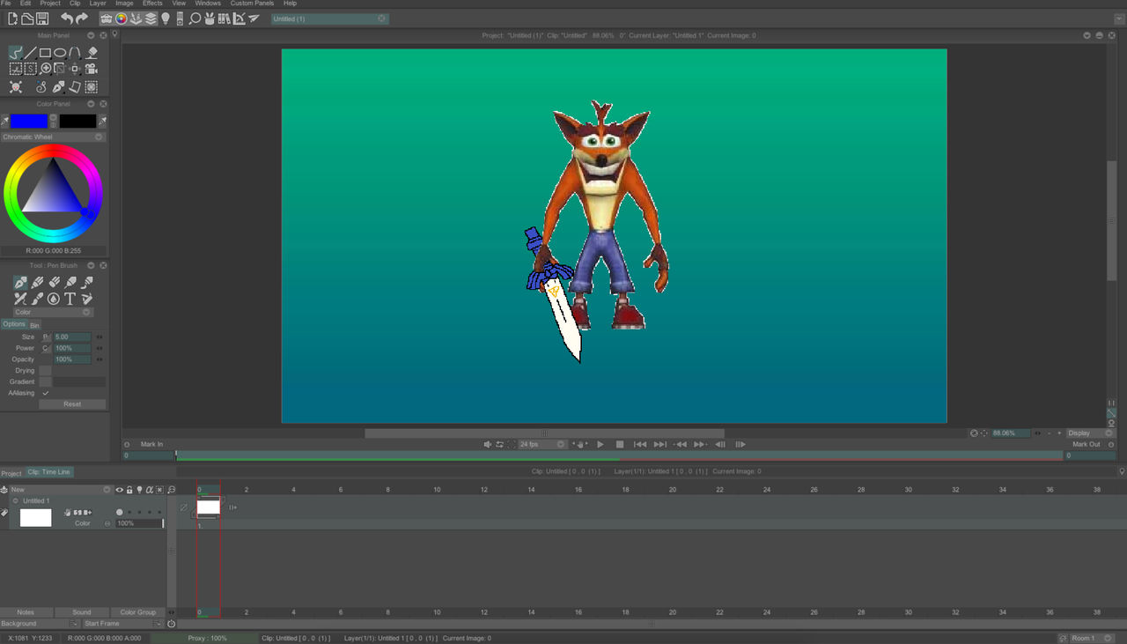This screenshot has height=644, width=1127.
Task: Collapse the Tool: Pen Brush panel arrow
Action: tap(91, 265)
